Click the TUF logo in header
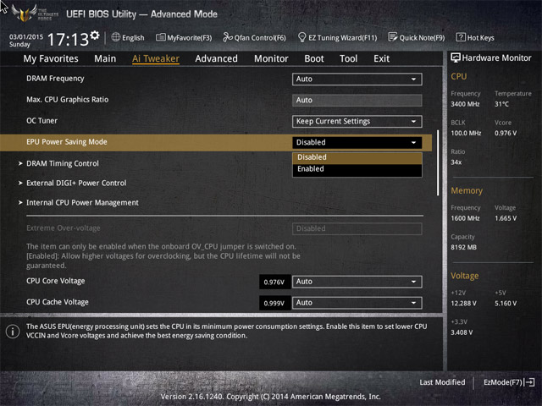The width and height of the screenshot is (542, 406). [x=35, y=14]
